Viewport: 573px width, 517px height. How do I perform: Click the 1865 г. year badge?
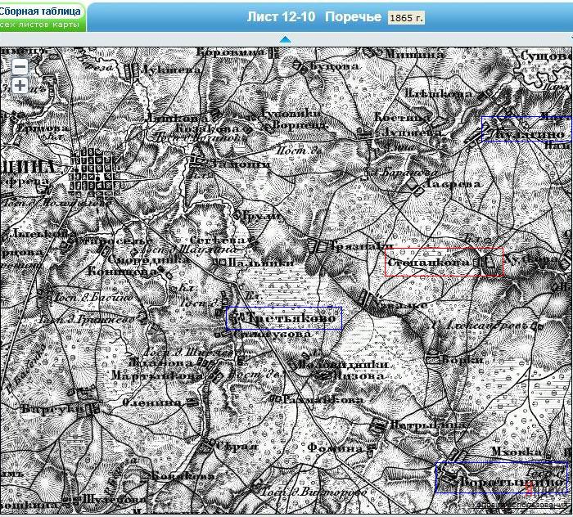click(406, 17)
